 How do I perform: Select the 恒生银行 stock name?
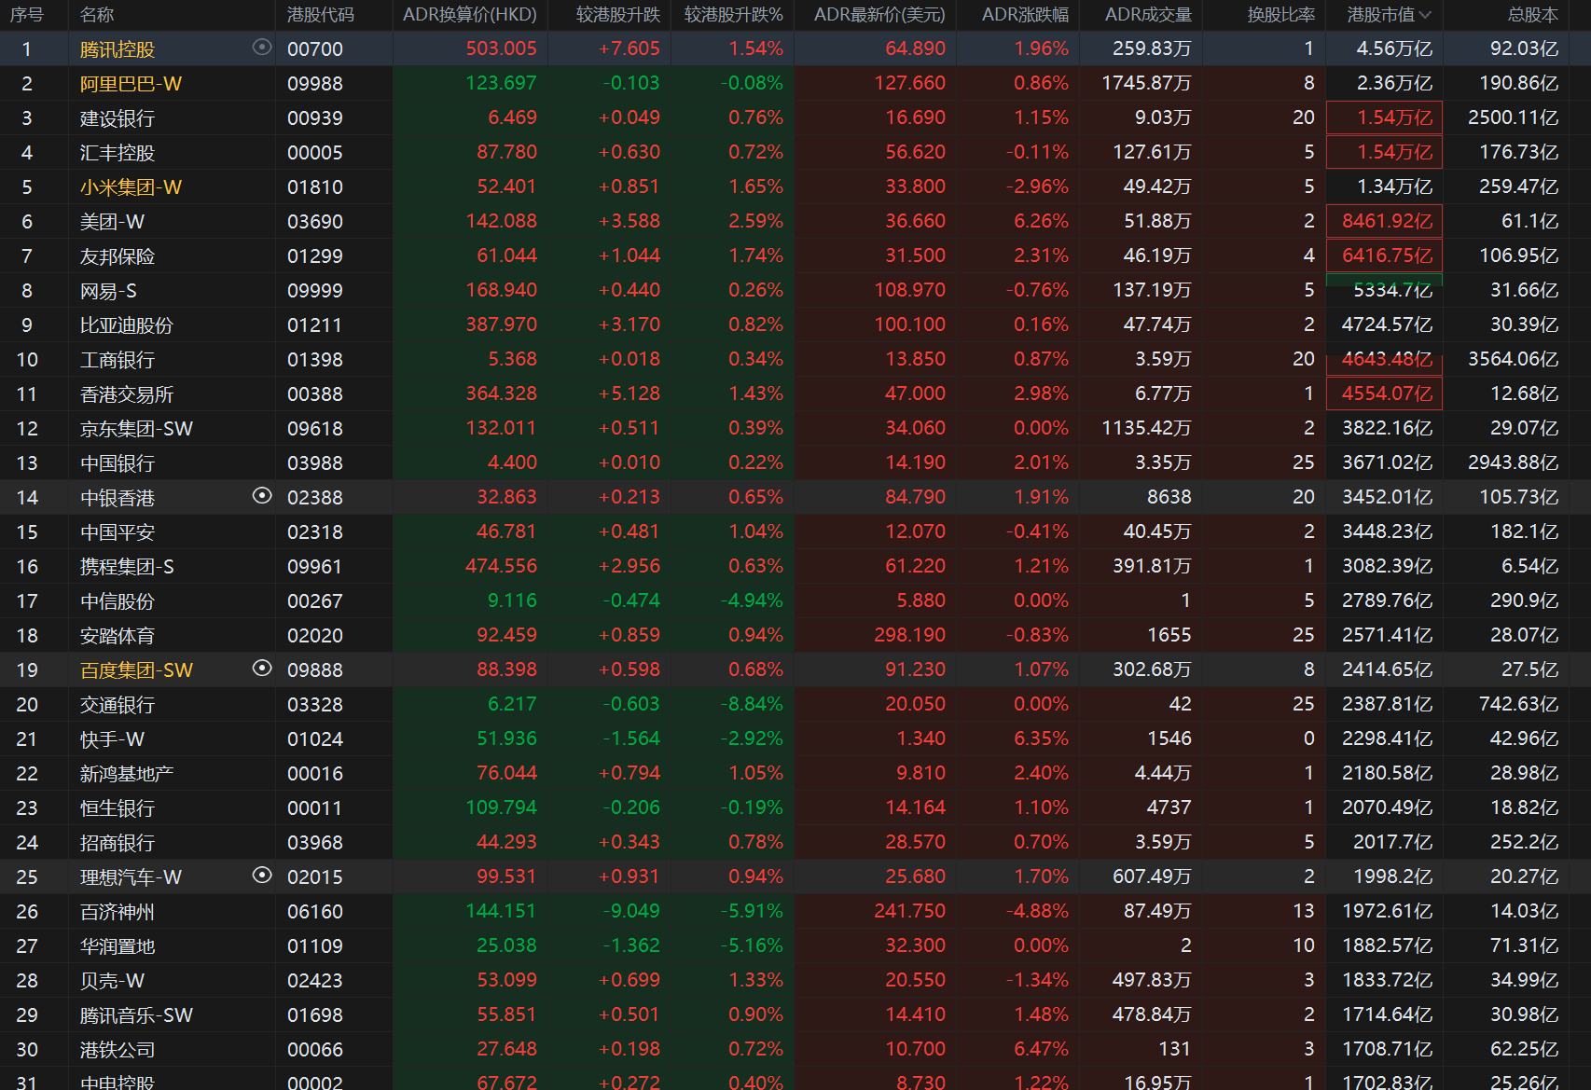117,807
